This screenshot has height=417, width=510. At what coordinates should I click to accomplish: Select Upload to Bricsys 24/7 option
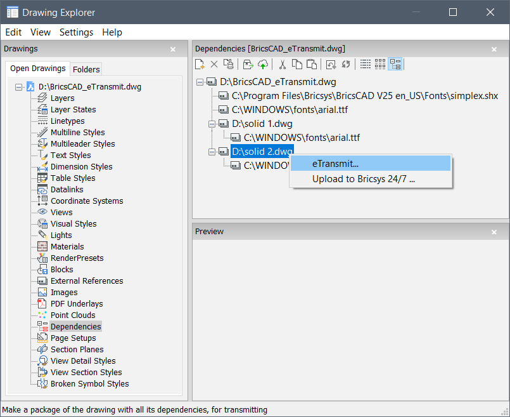tap(363, 179)
